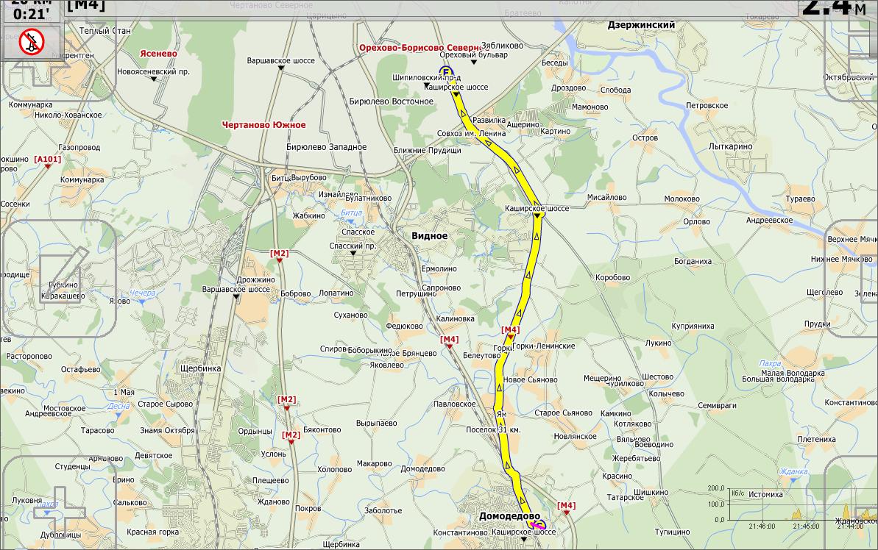Select the [A101] road shield
The height and width of the screenshot is (550, 878).
point(48,159)
